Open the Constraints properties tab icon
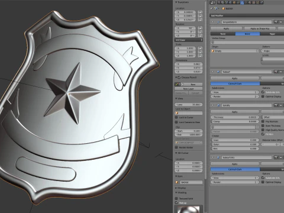The height and width of the screenshot is (213, 284). pyautogui.click(x=238, y=2)
